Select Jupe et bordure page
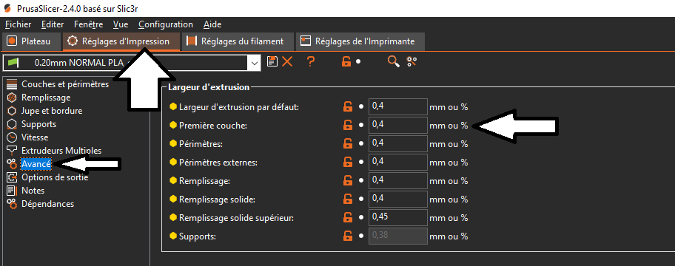This screenshot has height=266, width=675. tap(52, 111)
